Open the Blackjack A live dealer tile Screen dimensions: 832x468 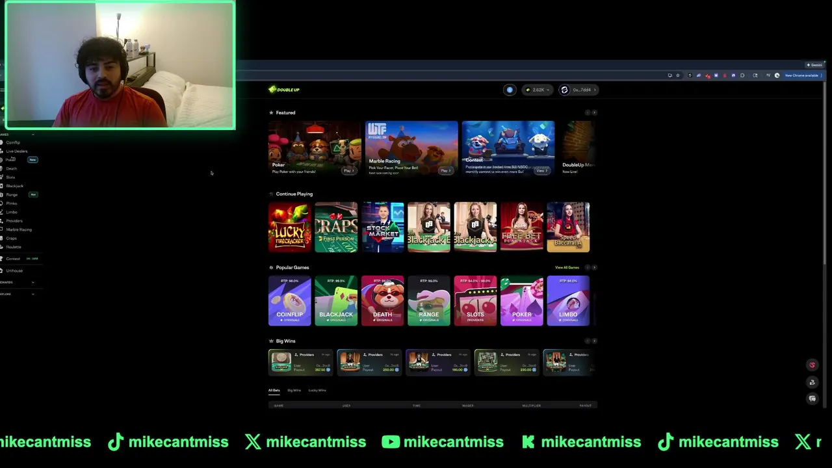point(475,227)
